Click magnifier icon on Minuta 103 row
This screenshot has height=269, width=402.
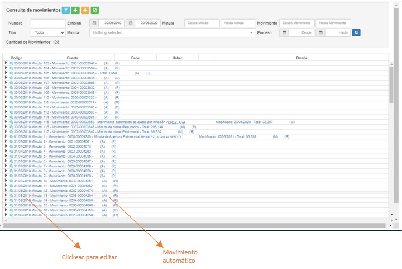pyautogui.click(x=11, y=64)
